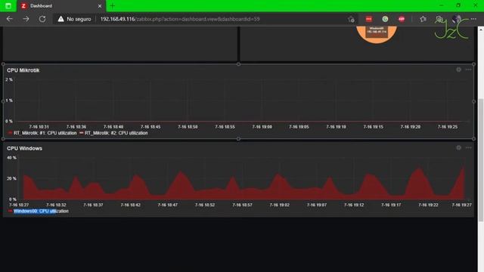This screenshot has width=484, height=272.
Task: Click the 2 % axis label in CPU Mikrotik
Action: click(x=9, y=79)
